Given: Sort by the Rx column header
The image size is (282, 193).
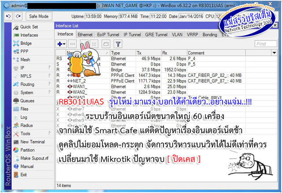Looking at the screenshot, I should [x=174, y=53].
